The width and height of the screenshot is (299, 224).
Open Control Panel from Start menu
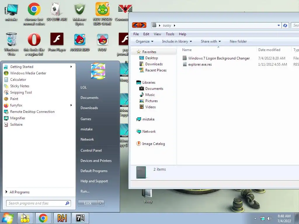click(x=91, y=150)
